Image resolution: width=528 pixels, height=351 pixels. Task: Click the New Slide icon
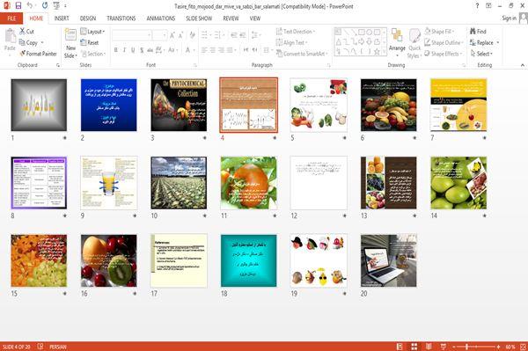click(x=70, y=35)
